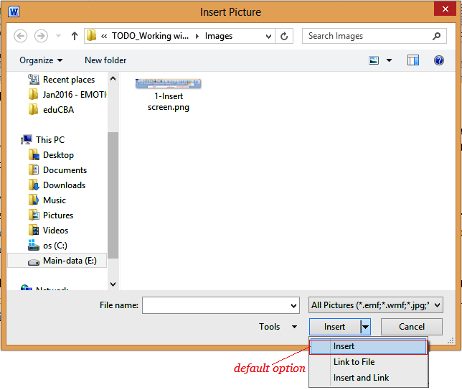
Task: Click the Word icon in title bar
Action: click(14, 11)
